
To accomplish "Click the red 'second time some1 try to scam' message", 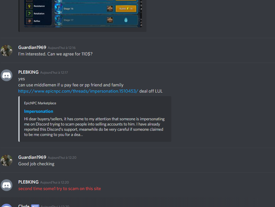I will pos(60,189).
